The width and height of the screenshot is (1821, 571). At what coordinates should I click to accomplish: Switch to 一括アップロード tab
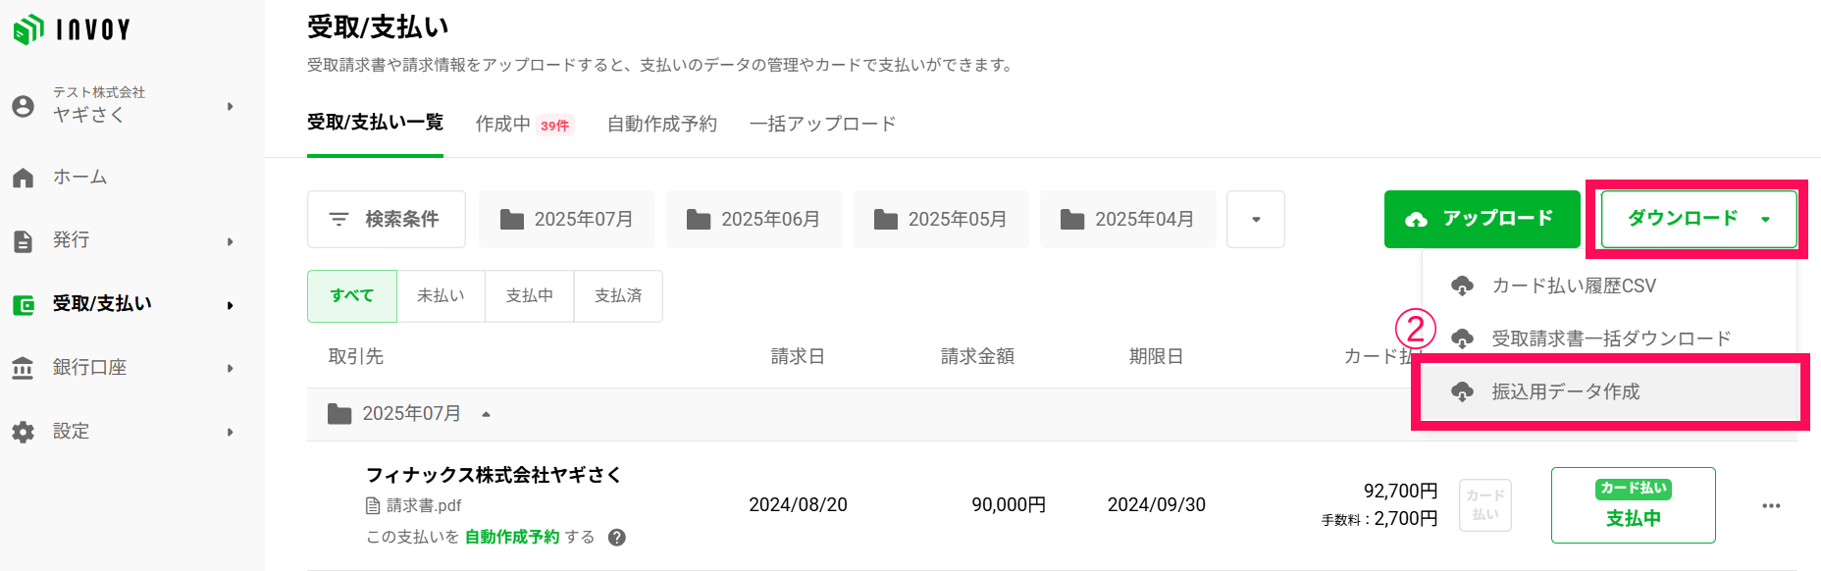click(822, 124)
